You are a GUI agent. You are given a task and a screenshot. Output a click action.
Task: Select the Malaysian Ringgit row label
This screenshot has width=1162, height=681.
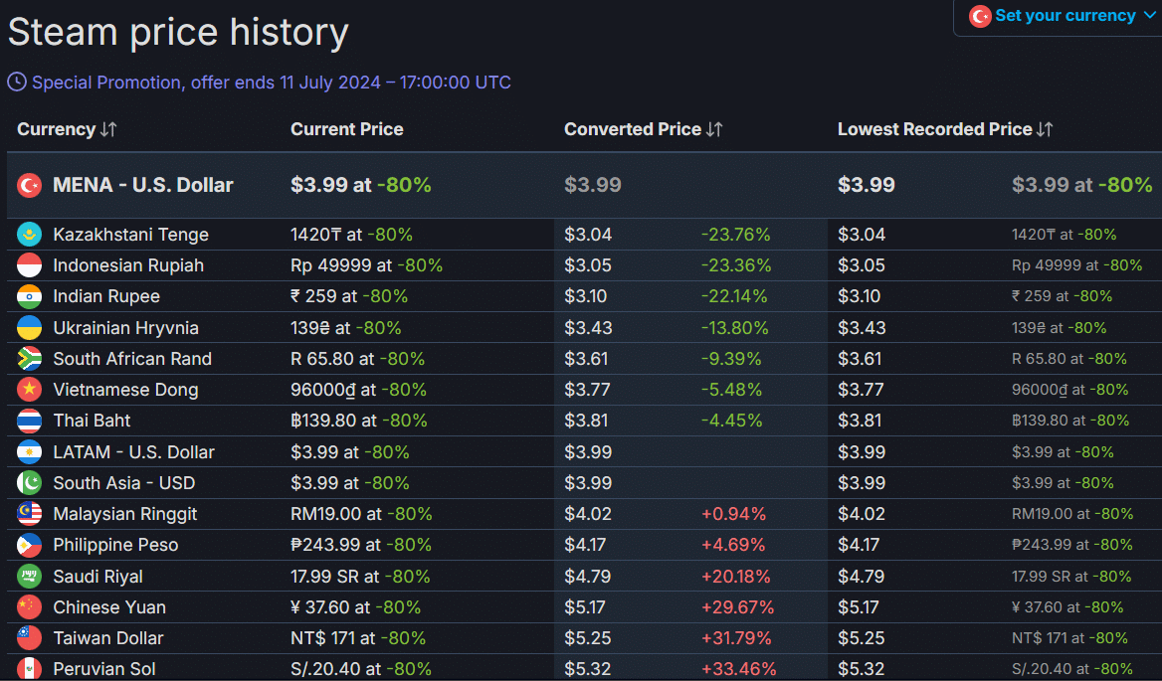(x=125, y=514)
